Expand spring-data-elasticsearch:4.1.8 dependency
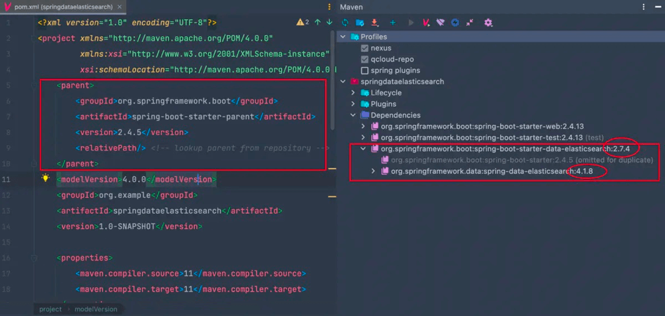The width and height of the screenshot is (665, 316). point(373,171)
